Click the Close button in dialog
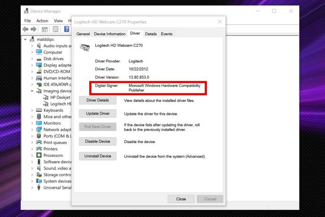 [181, 199]
